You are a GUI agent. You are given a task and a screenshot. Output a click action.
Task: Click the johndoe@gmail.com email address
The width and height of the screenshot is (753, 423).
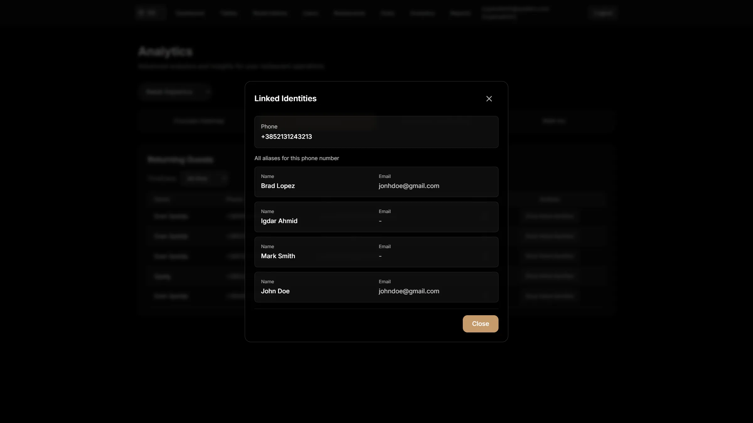pyautogui.click(x=409, y=291)
